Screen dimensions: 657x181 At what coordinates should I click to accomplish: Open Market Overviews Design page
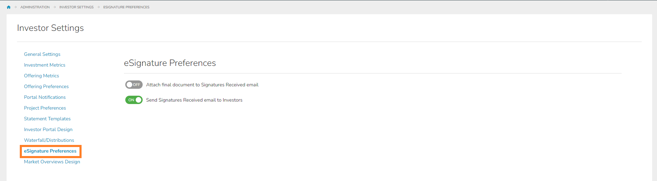(x=52, y=162)
